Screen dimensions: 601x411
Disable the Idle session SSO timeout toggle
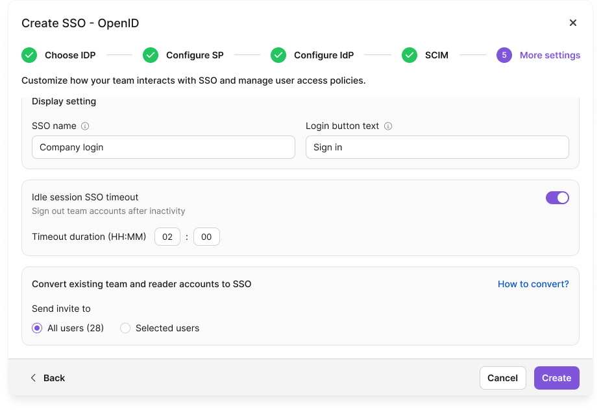click(558, 198)
